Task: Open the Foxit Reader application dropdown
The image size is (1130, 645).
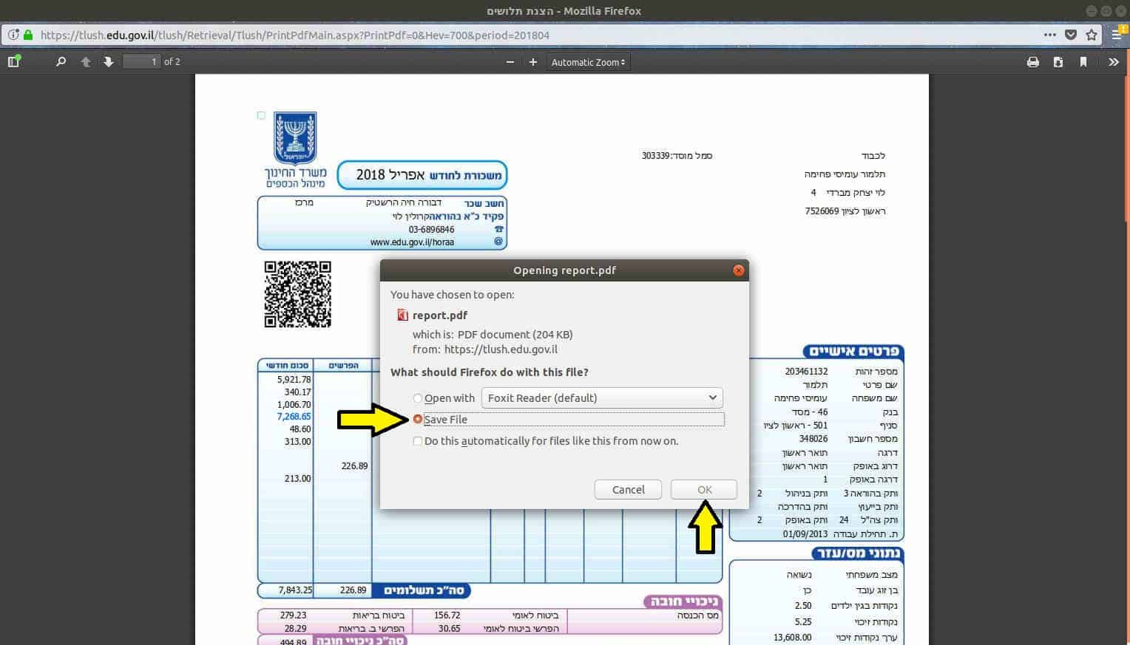Action: 602,397
